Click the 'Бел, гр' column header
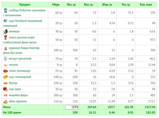This screenshot has height=118, width=159. click(89, 5)
